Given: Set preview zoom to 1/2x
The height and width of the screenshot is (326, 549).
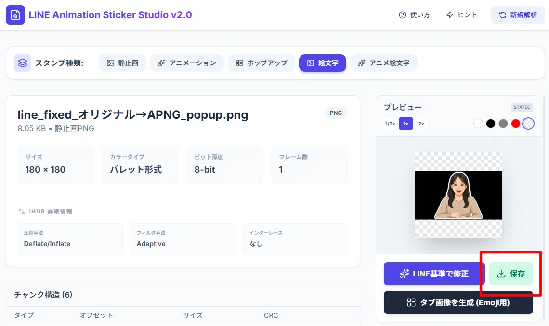Looking at the screenshot, I should coord(391,124).
